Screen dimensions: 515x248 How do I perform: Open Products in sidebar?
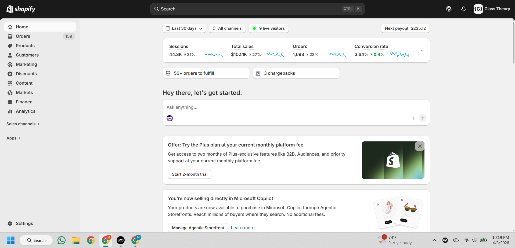click(40, 46)
